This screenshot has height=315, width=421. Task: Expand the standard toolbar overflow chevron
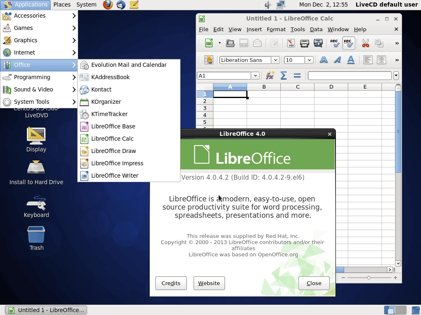[x=397, y=43]
